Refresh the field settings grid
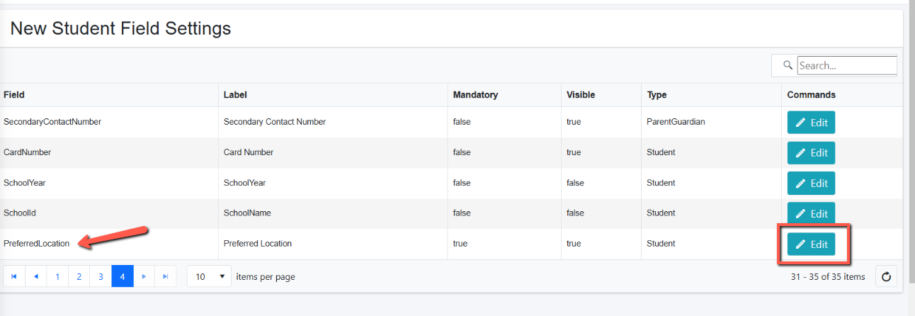 click(x=886, y=277)
